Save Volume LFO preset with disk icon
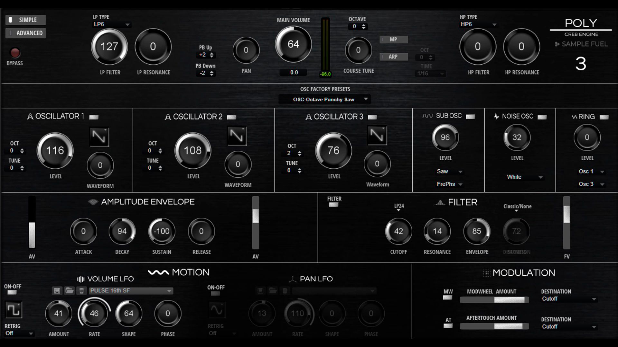618x347 pixels. pos(57,291)
